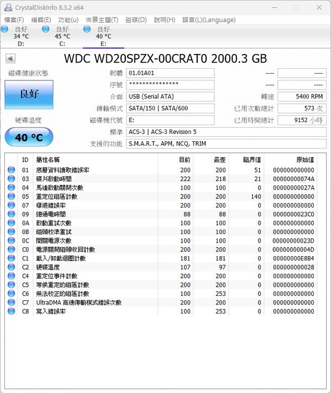Open the 編輯(E) menu
Viewport: 331px width, 393px height.
41,20
